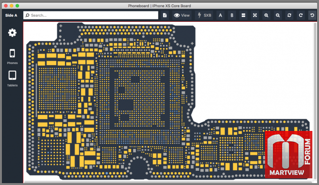
Task: Rotate board counterclockwise
Action: [312, 15]
